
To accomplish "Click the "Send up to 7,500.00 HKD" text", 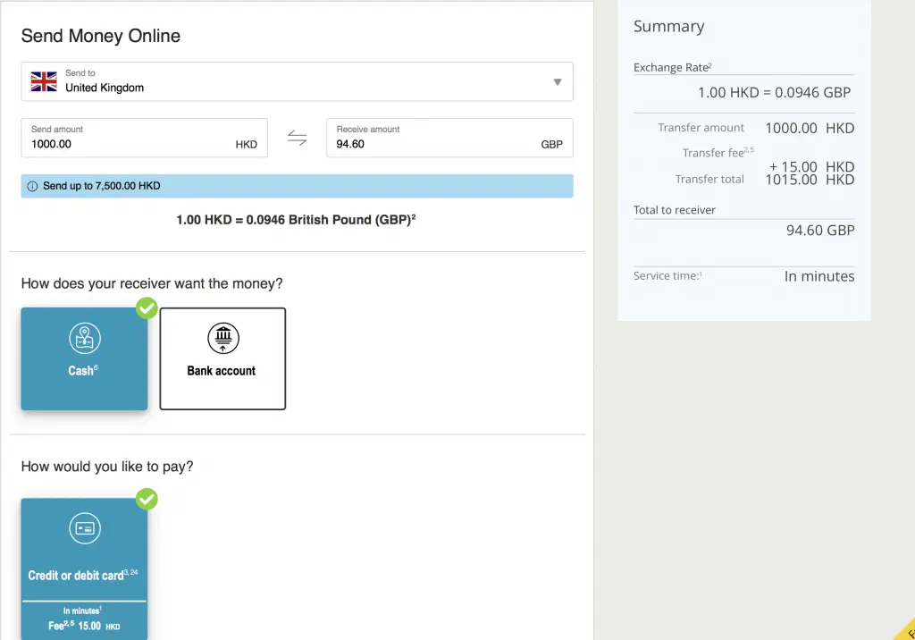I will 102,186.
